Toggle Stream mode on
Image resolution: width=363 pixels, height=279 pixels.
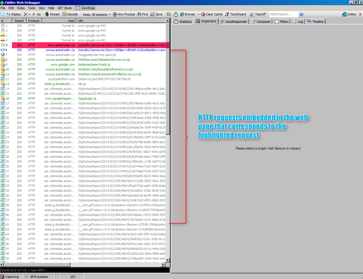coord(52,14)
